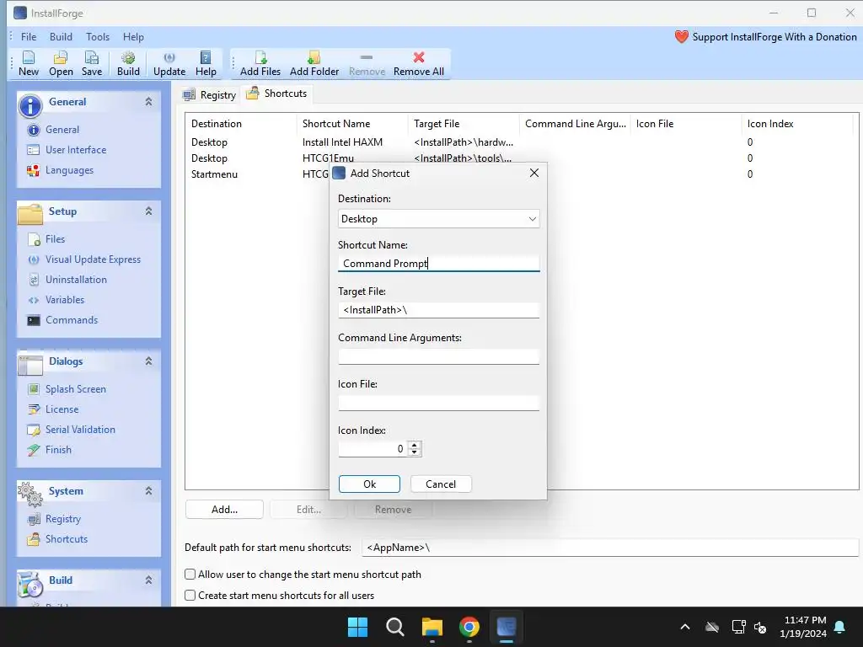Click the Destination column header
Viewport: 863px width, 647px height.
coord(241,124)
